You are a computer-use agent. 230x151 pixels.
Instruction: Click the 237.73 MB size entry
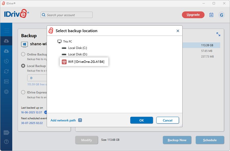208,57
